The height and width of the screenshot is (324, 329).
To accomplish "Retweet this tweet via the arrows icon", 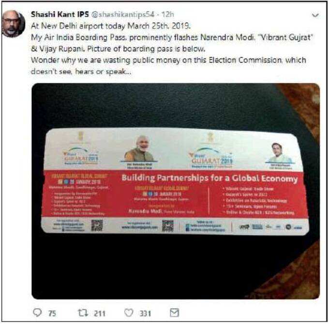I will (83, 313).
